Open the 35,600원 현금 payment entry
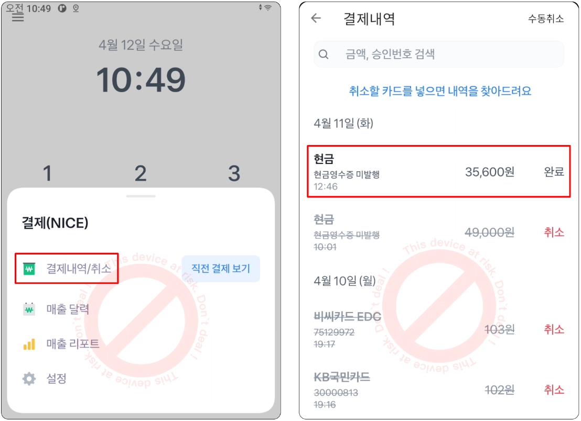This screenshot has width=581, height=421. point(439,172)
